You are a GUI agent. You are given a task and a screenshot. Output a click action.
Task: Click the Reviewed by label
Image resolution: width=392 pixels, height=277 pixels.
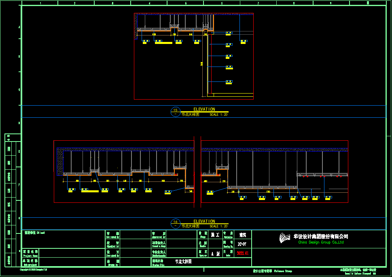point(113,237)
